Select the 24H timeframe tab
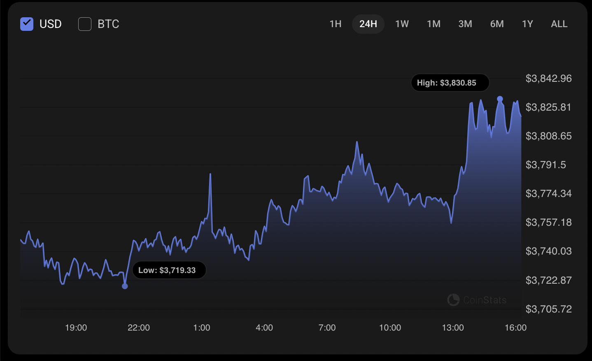The image size is (592, 361). pos(368,24)
